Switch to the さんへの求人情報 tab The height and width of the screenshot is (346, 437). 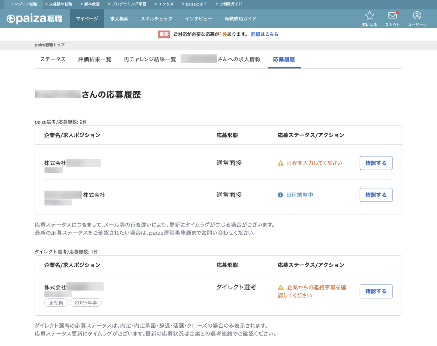[x=221, y=59]
